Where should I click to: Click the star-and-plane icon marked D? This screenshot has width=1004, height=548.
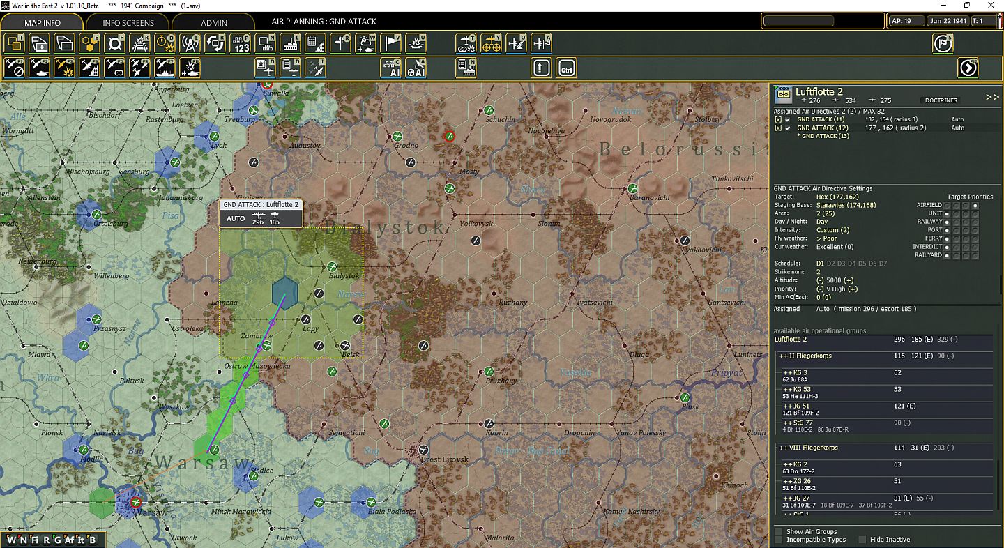(266, 68)
